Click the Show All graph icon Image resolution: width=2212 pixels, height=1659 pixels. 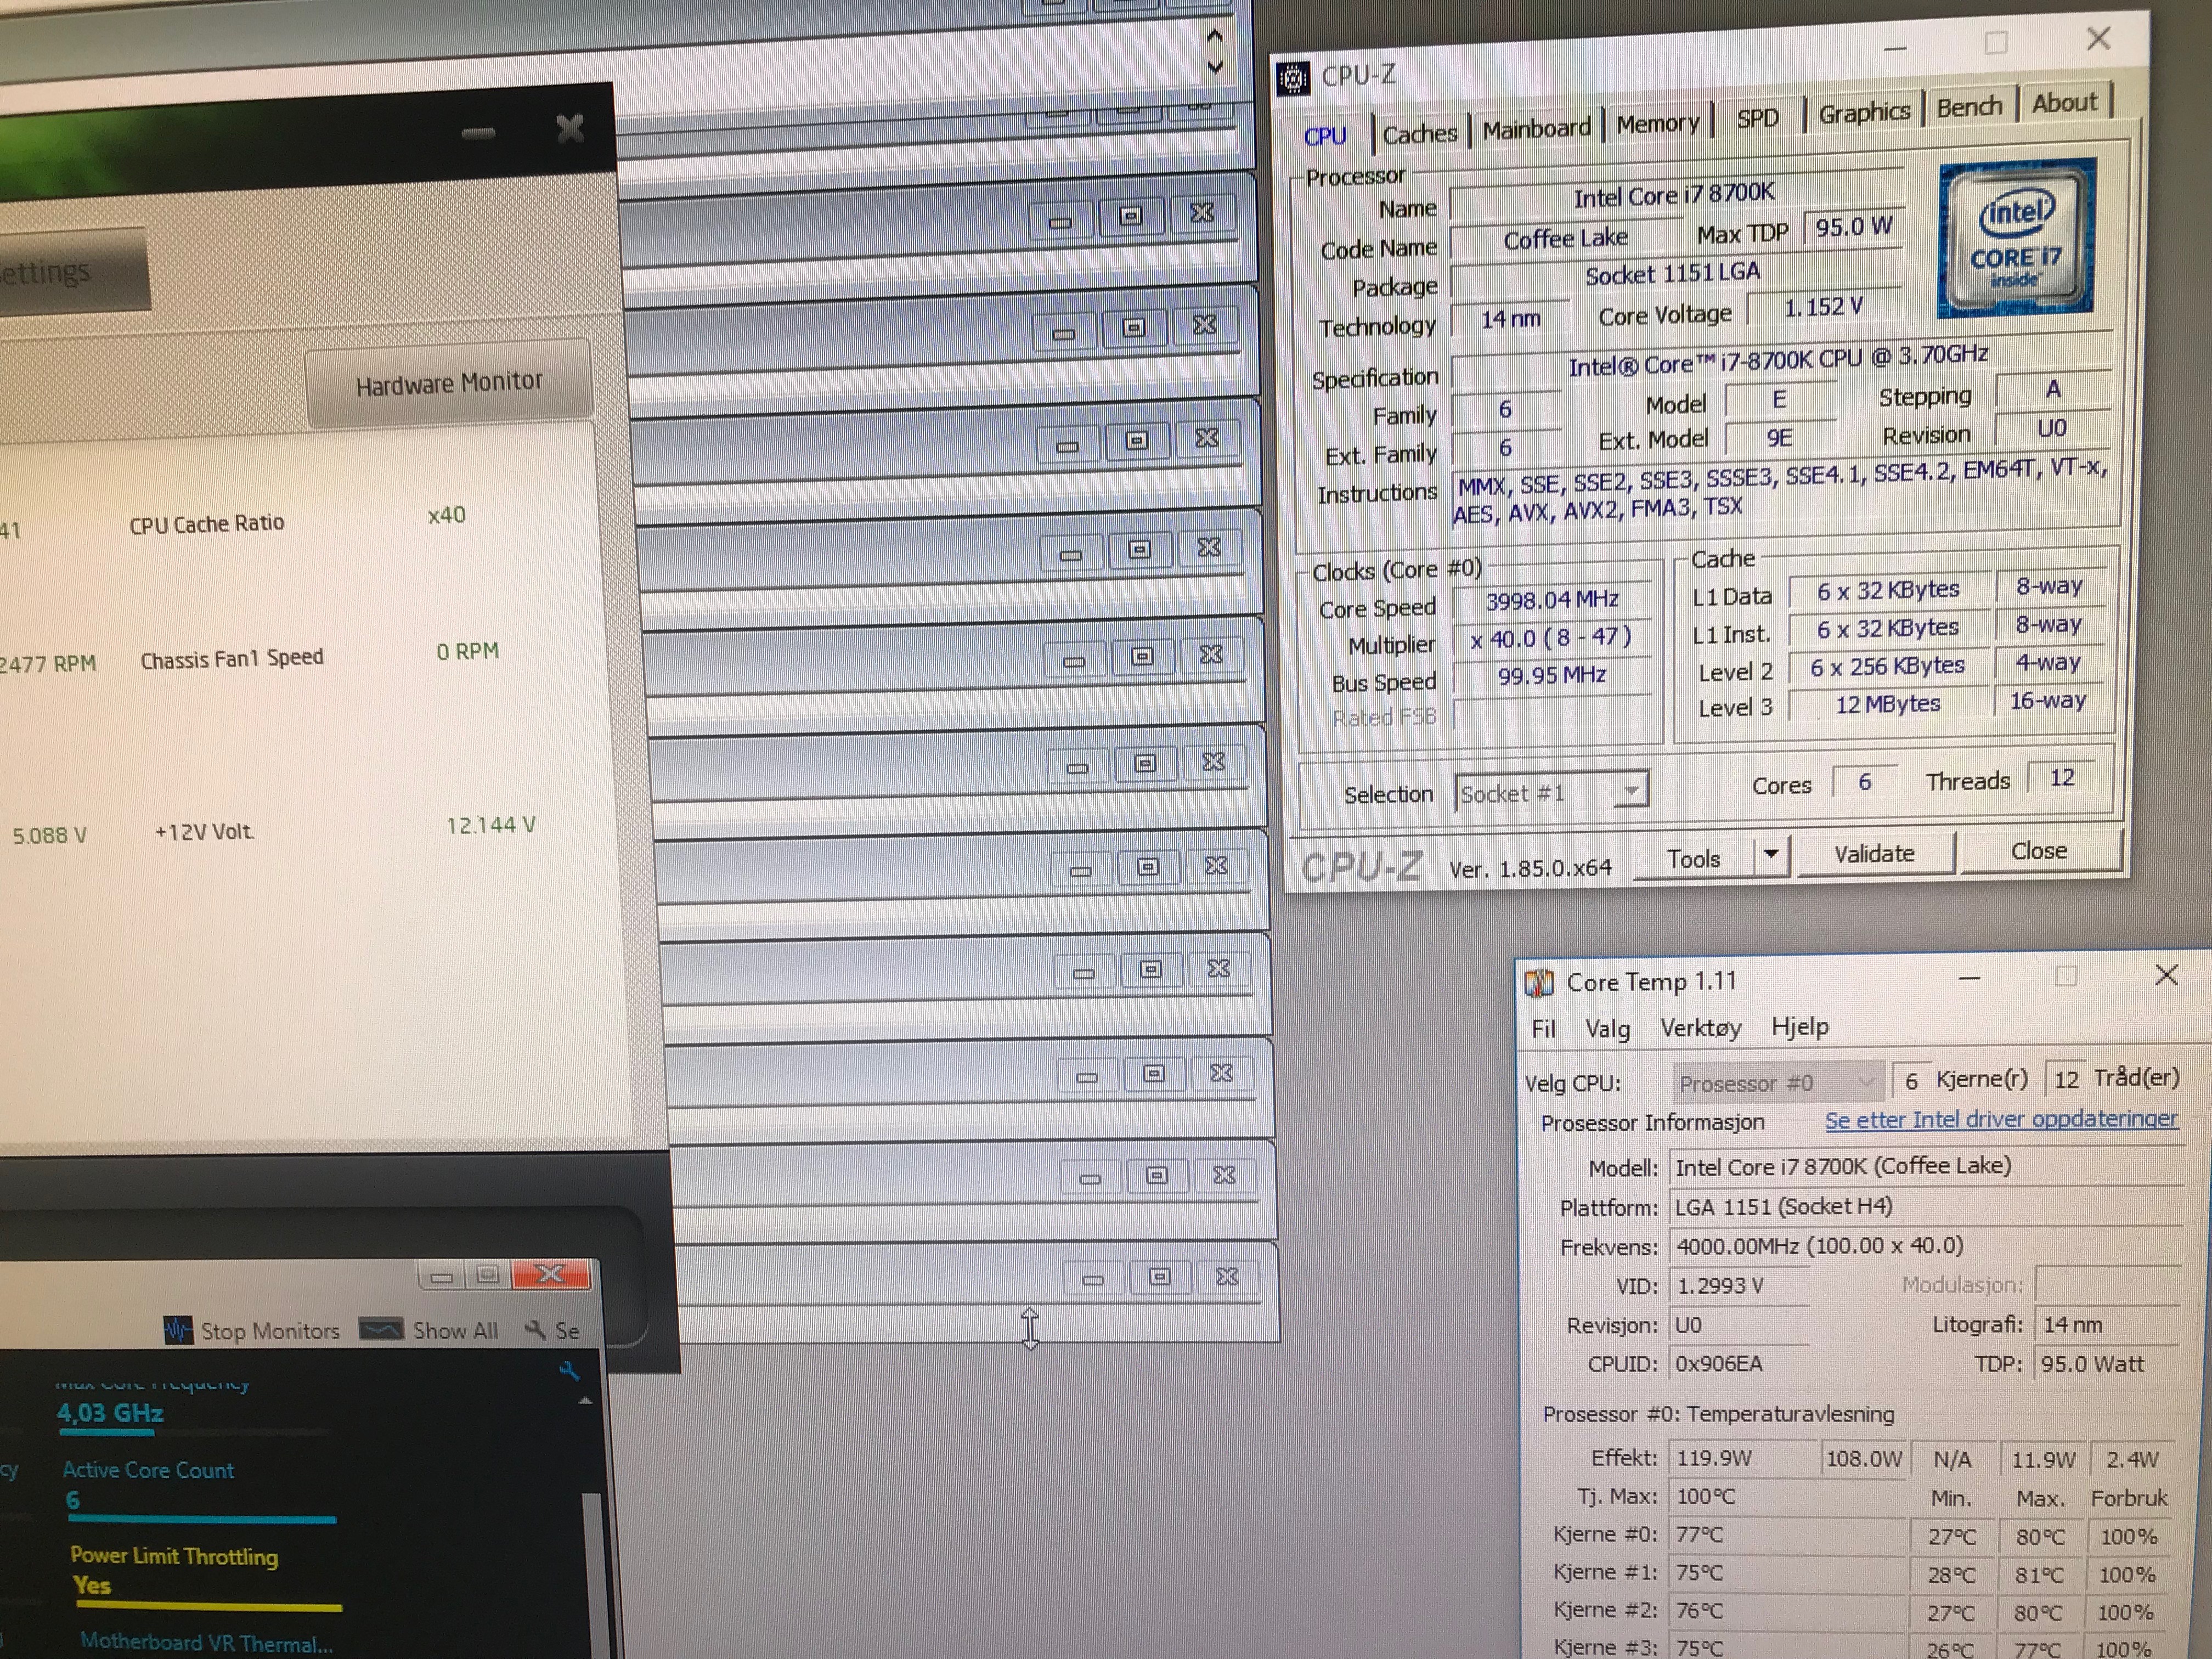pyautogui.click(x=381, y=1330)
